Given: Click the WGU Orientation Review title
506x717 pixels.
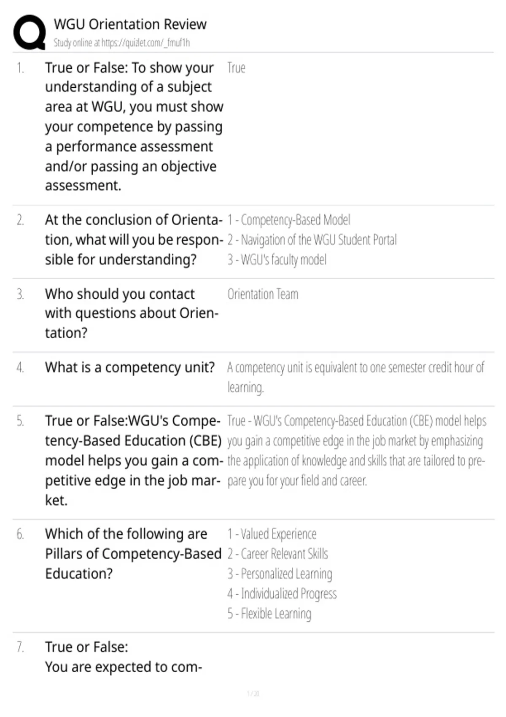Looking at the screenshot, I should click(x=130, y=24).
